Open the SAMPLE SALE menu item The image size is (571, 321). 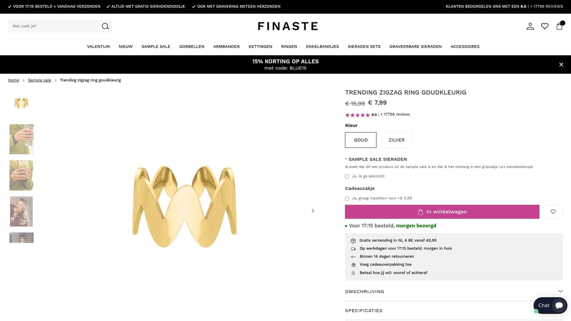pos(156,47)
